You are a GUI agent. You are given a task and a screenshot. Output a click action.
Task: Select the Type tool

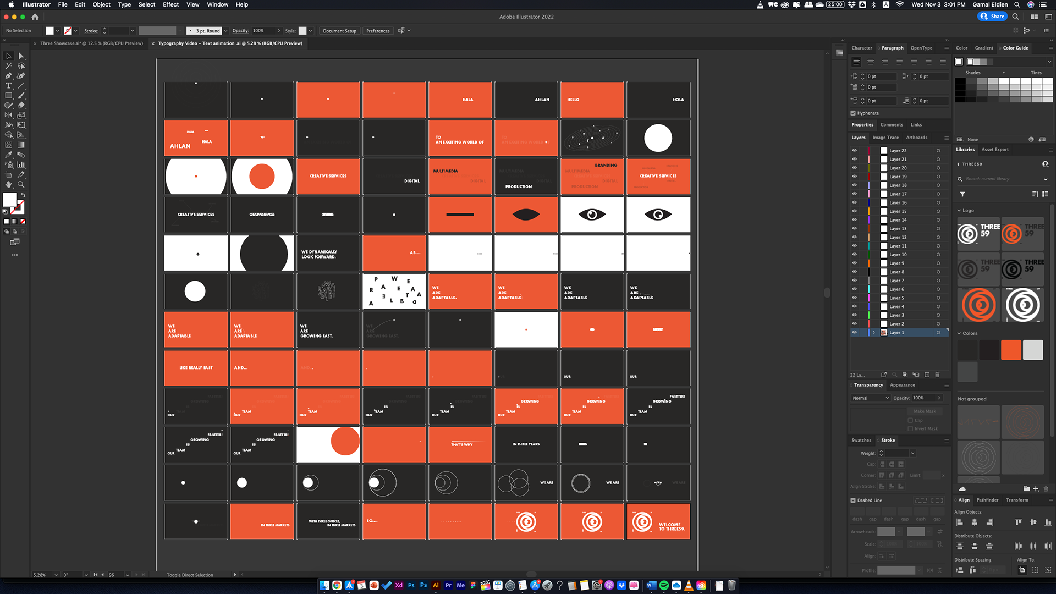8,86
